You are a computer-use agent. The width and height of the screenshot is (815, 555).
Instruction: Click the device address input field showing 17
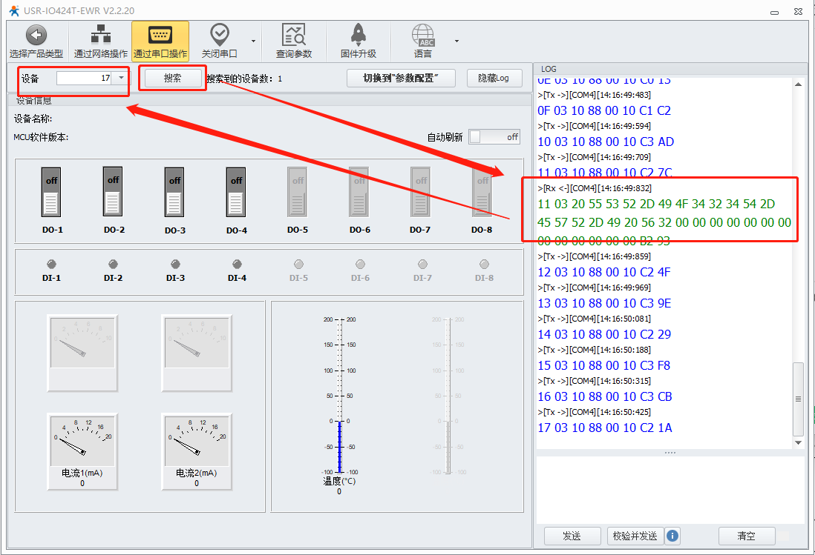coord(85,78)
